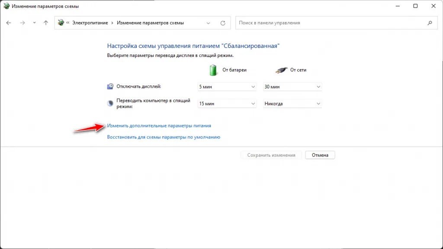The image size is (443, 249).
Task: Click the monitor icon by Отключать дисплей
Action: click(x=110, y=86)
